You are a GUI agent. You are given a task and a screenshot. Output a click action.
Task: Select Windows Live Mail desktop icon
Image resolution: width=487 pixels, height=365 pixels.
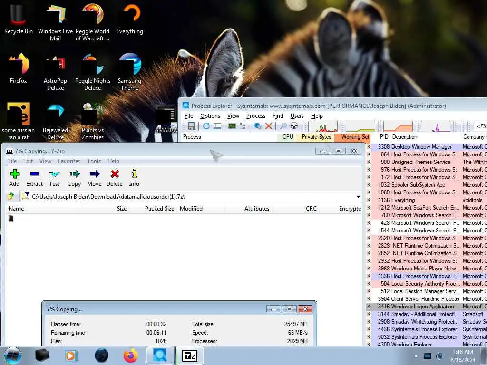point(55,22)
